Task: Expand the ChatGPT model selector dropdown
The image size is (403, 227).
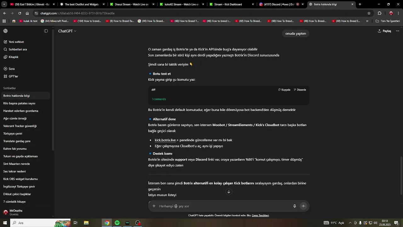Action: (67, 31)
